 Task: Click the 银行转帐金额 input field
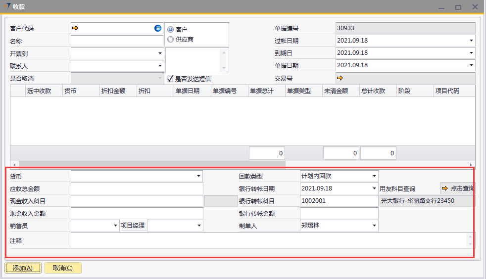tap(339, 213)
